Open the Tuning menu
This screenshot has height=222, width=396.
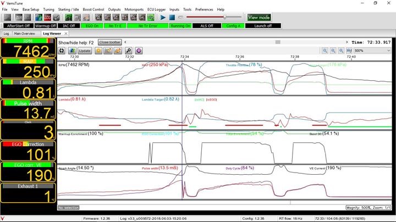[48, 9]
